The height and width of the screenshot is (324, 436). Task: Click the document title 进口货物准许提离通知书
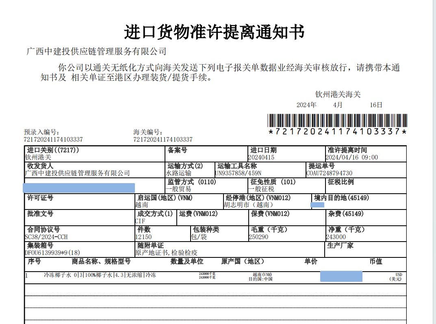coord(214,32)
